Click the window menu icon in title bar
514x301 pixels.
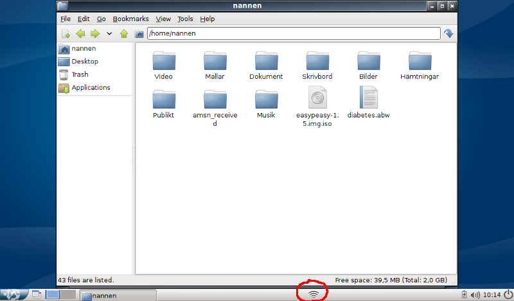62,6
